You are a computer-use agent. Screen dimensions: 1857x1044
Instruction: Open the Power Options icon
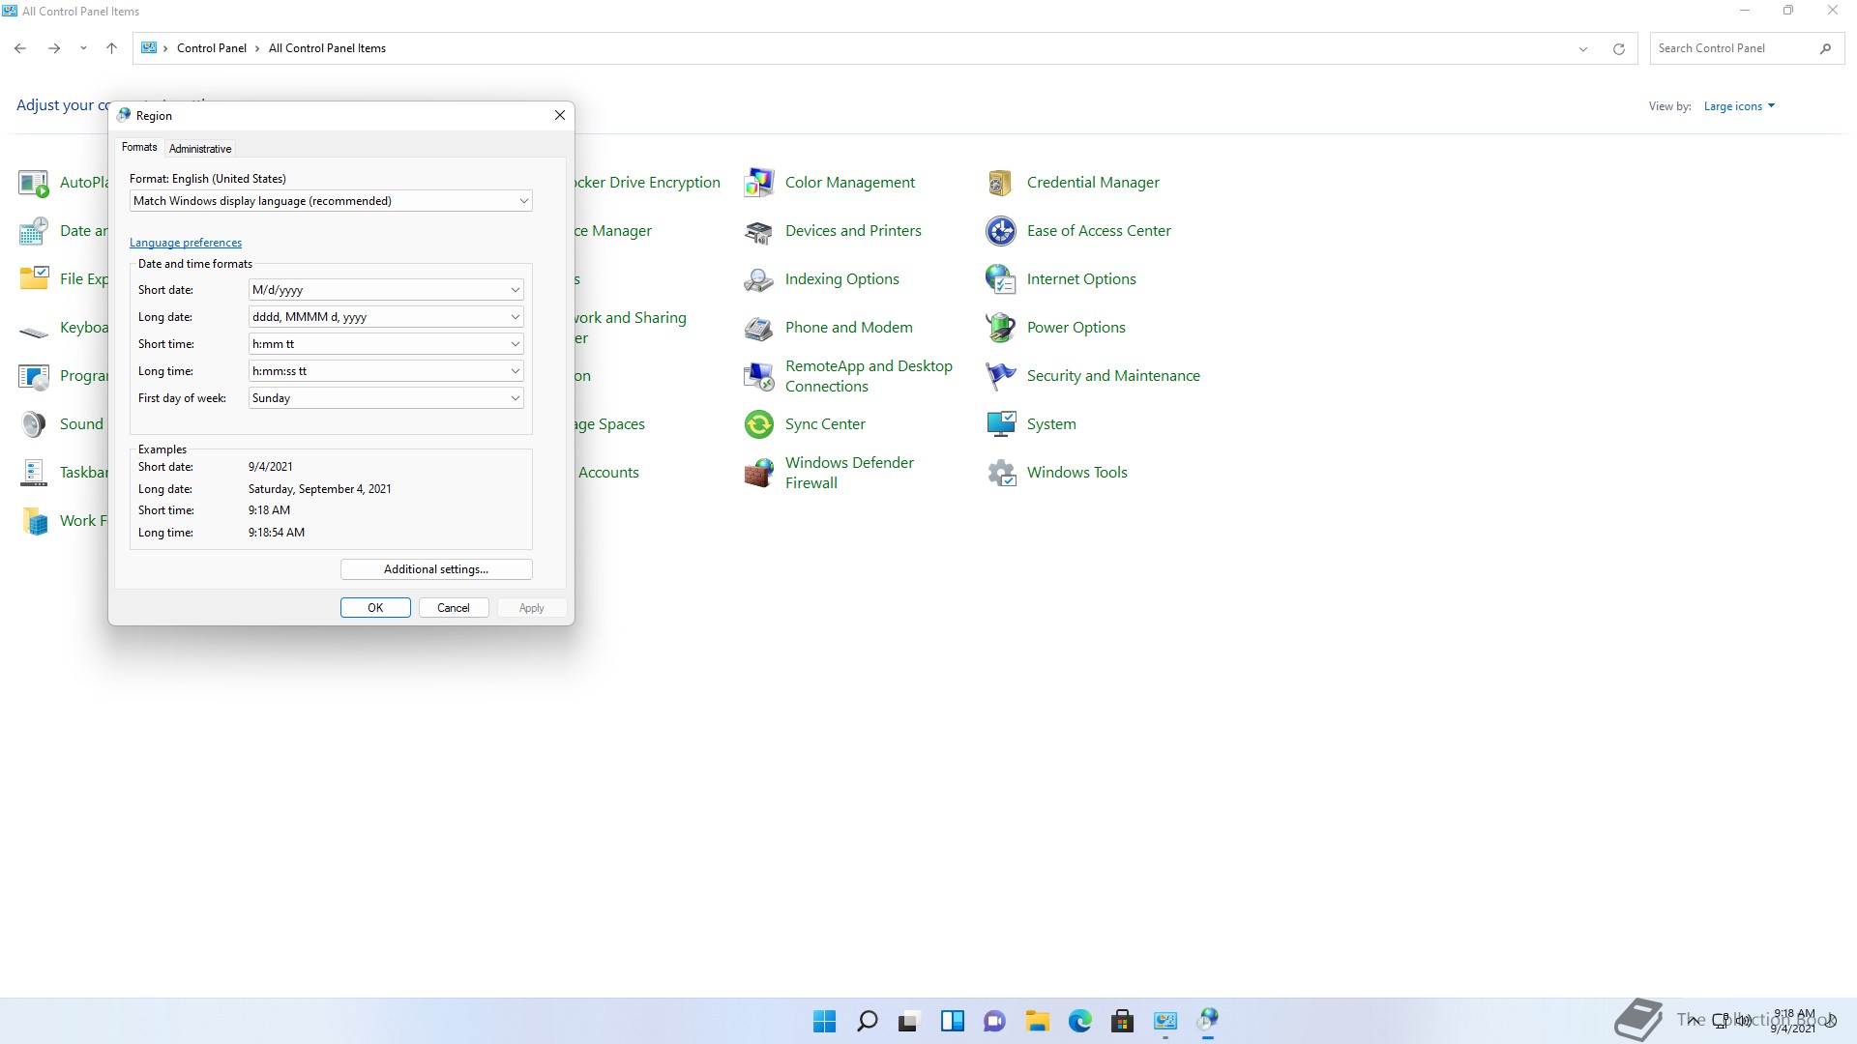pos(1000,328)
